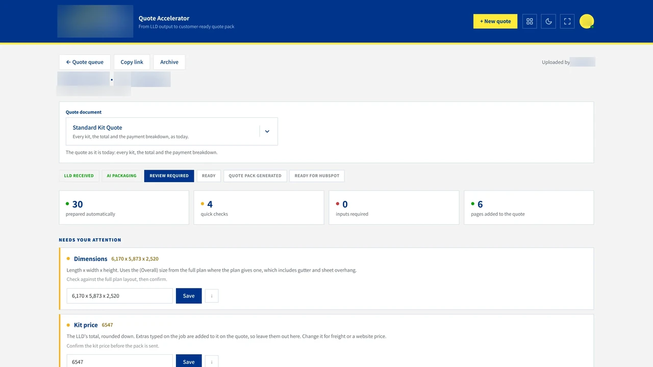
Task: Select the READY FOR HUBSPOT stage
Action: coord(317,176)
